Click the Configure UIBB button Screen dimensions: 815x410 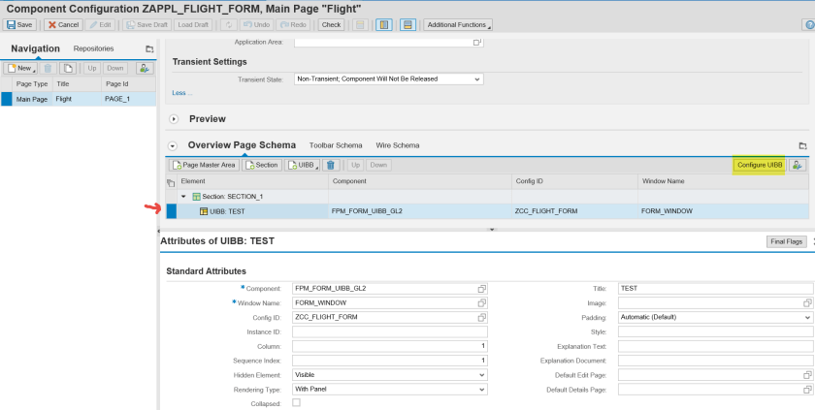coord(759,165)
